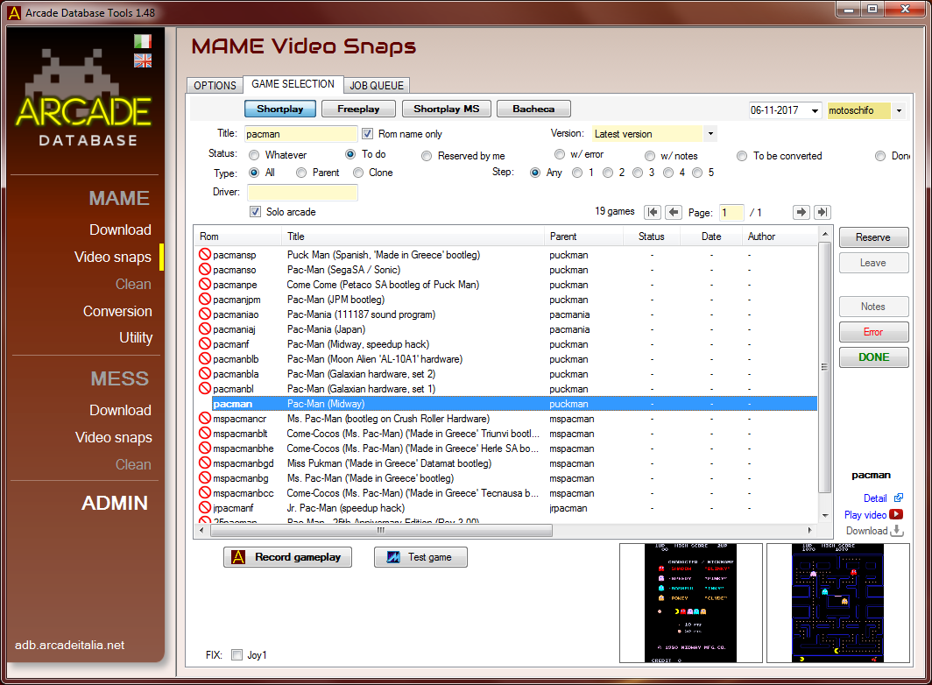Viewport: 932px width, 685px height.
Task: Click the to-do icon beside pacmanpe
Action: (x=205, y=284)
